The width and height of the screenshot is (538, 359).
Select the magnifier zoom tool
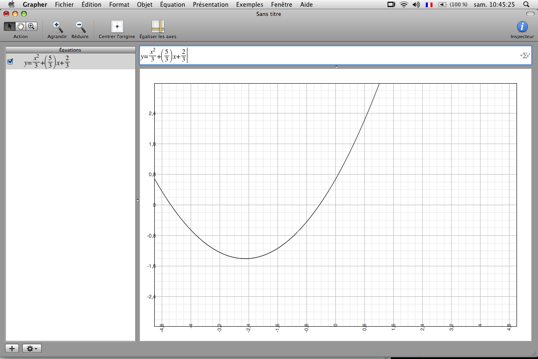coord(32,26)
